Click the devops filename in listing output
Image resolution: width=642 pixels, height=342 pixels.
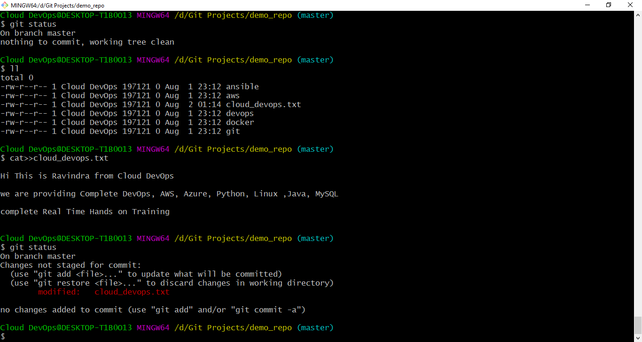240,113
